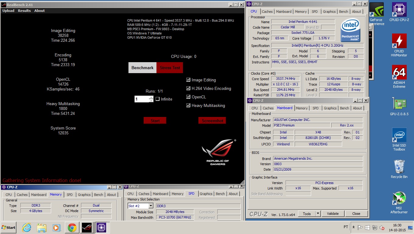Open the Slot #2 memory slot dropdown

point(151,206)
